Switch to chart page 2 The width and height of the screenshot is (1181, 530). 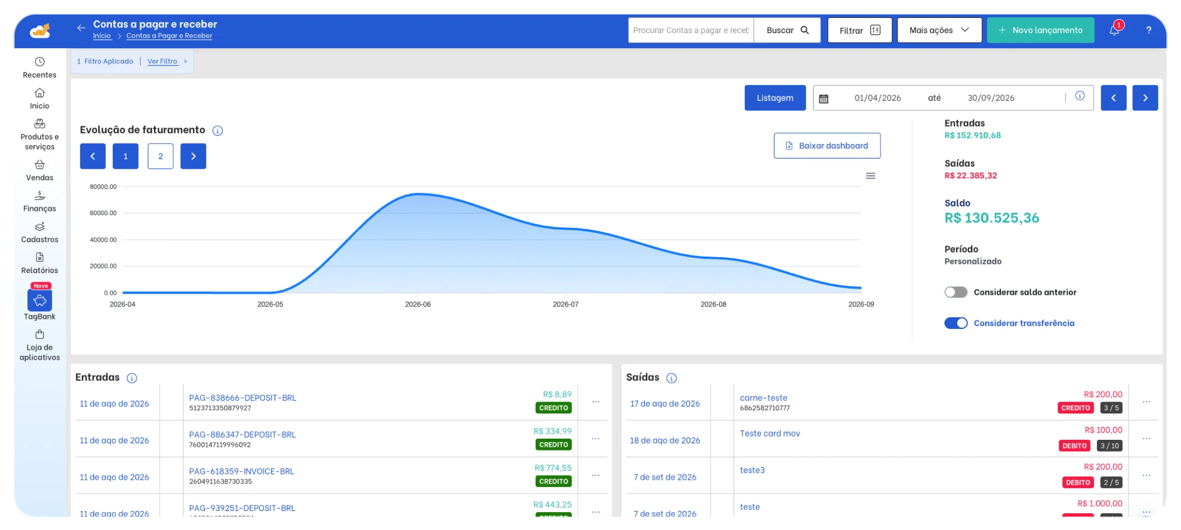tap(160, 156)
